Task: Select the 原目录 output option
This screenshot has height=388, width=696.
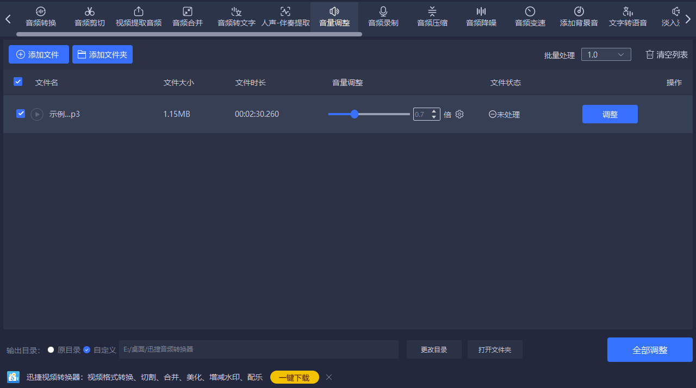Action: tap(49, 349)
